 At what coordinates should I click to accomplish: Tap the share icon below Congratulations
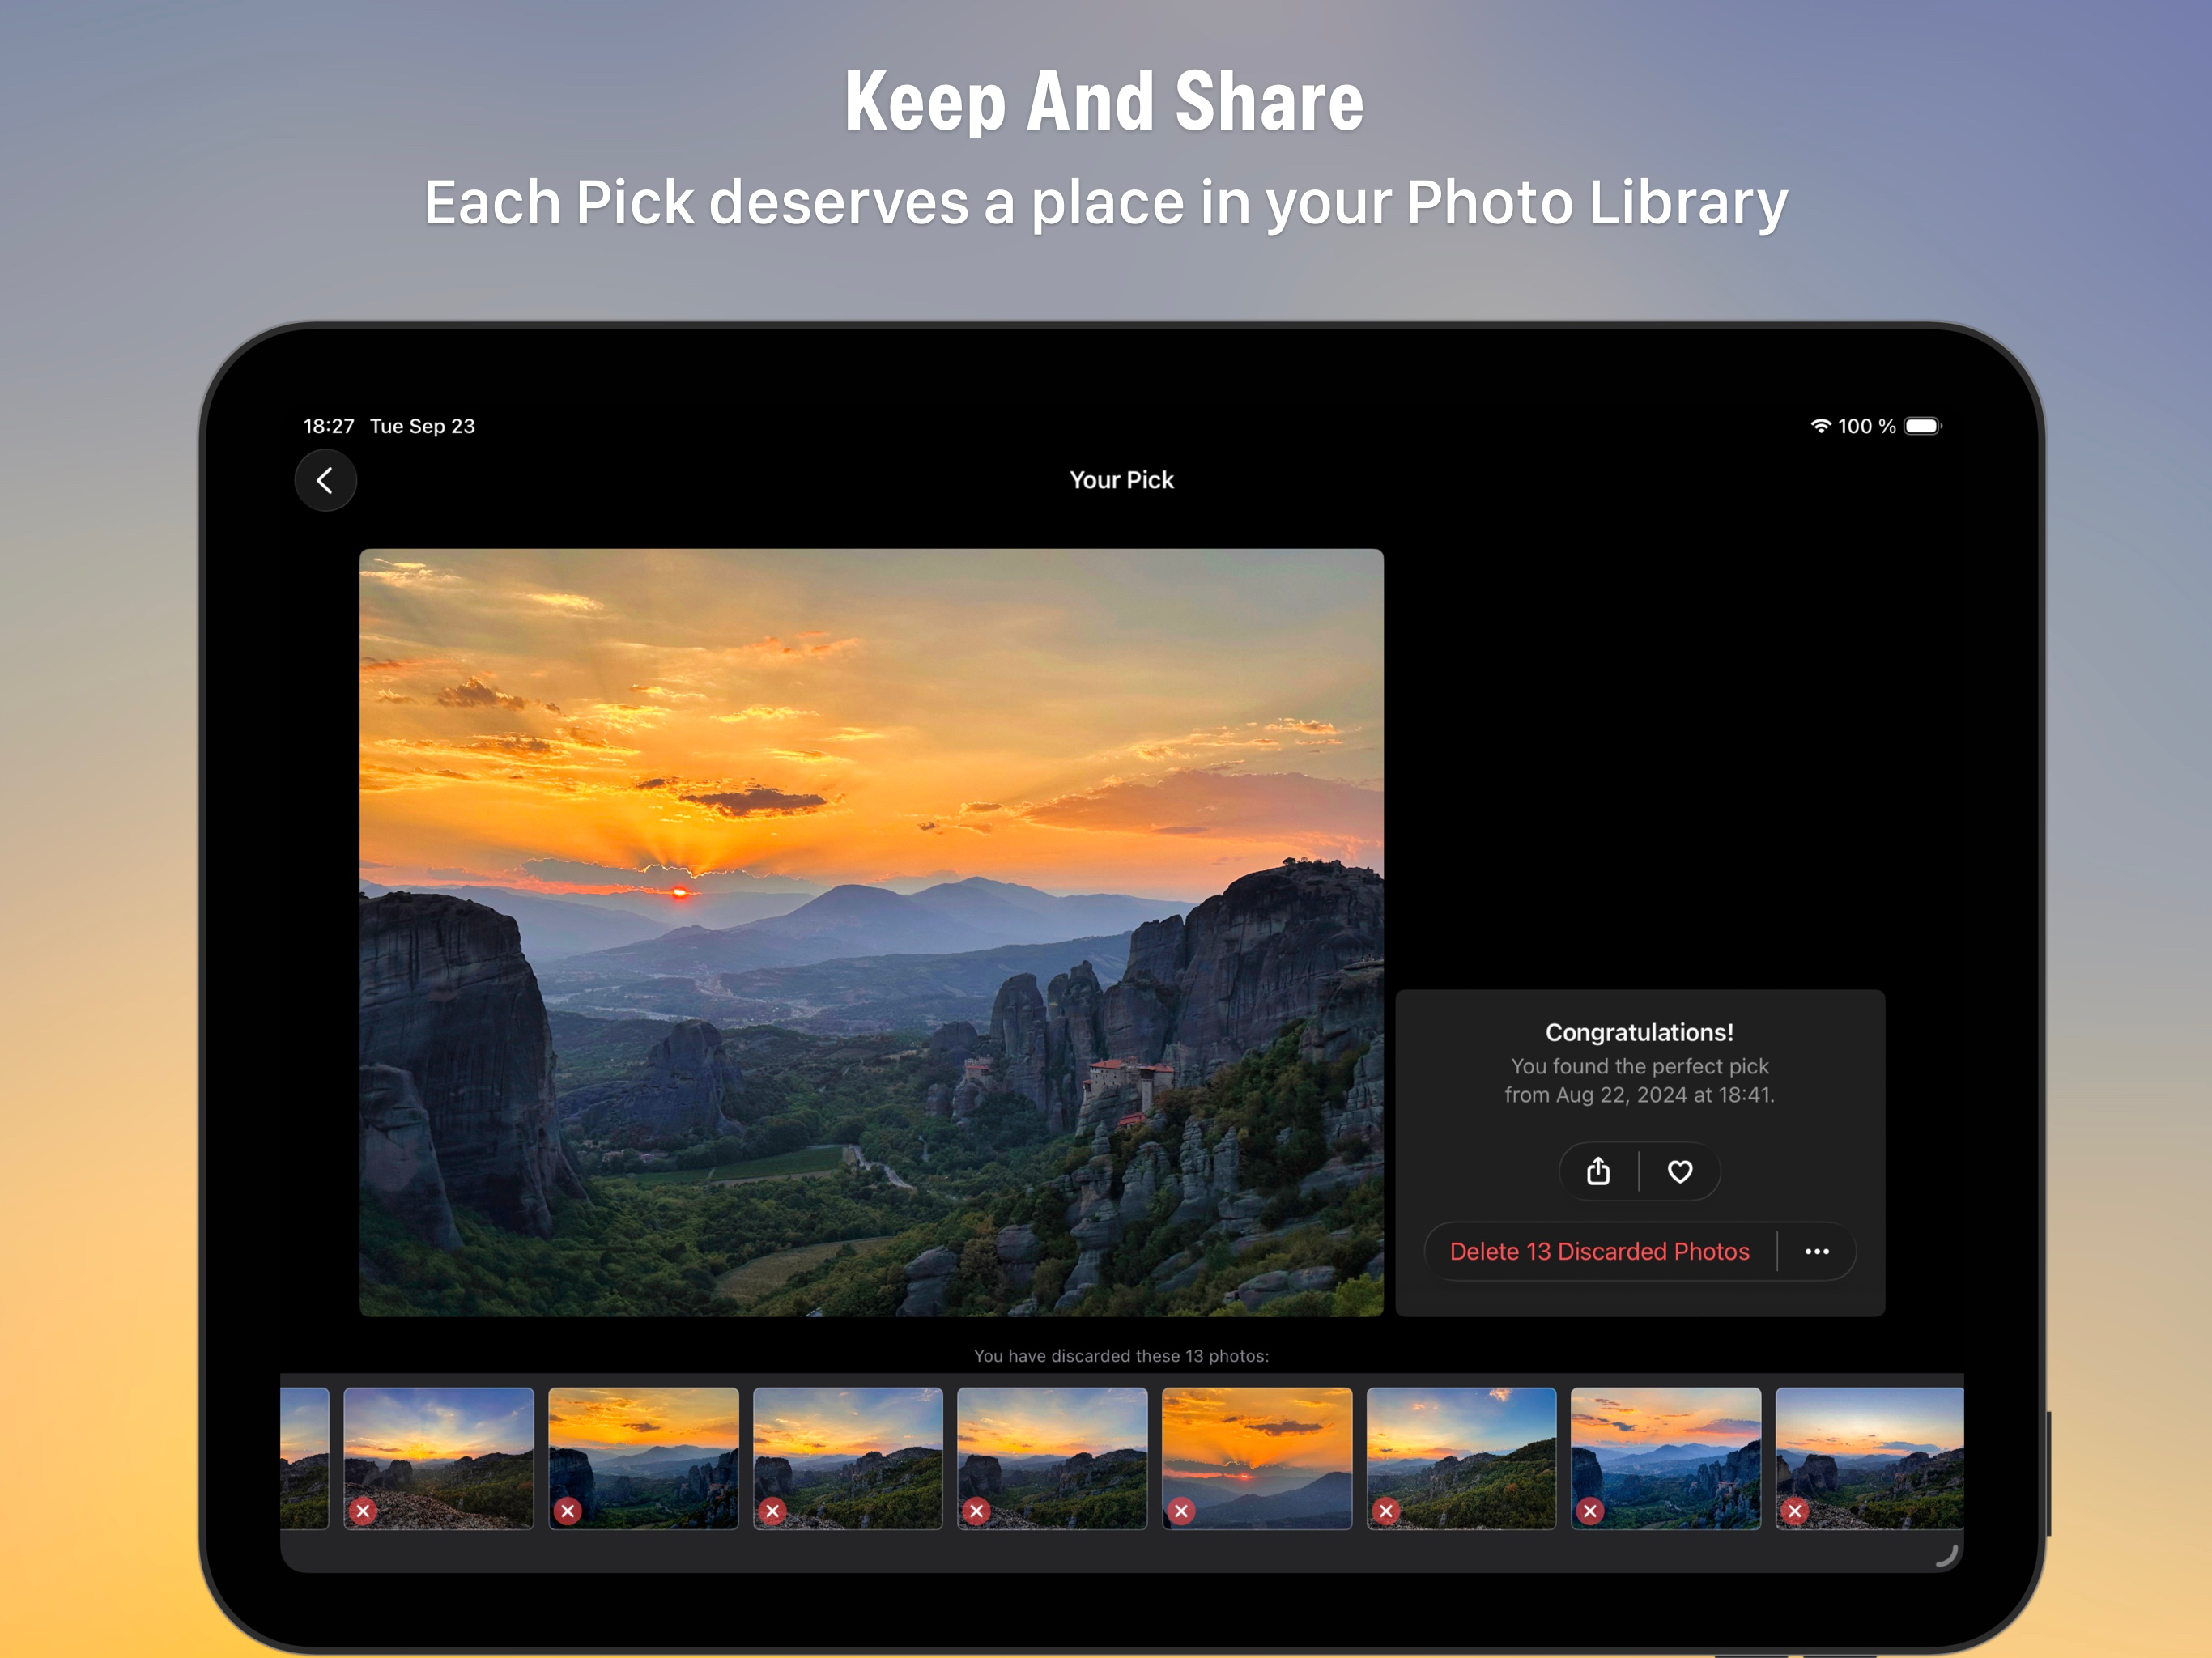click(1598, 1171)
